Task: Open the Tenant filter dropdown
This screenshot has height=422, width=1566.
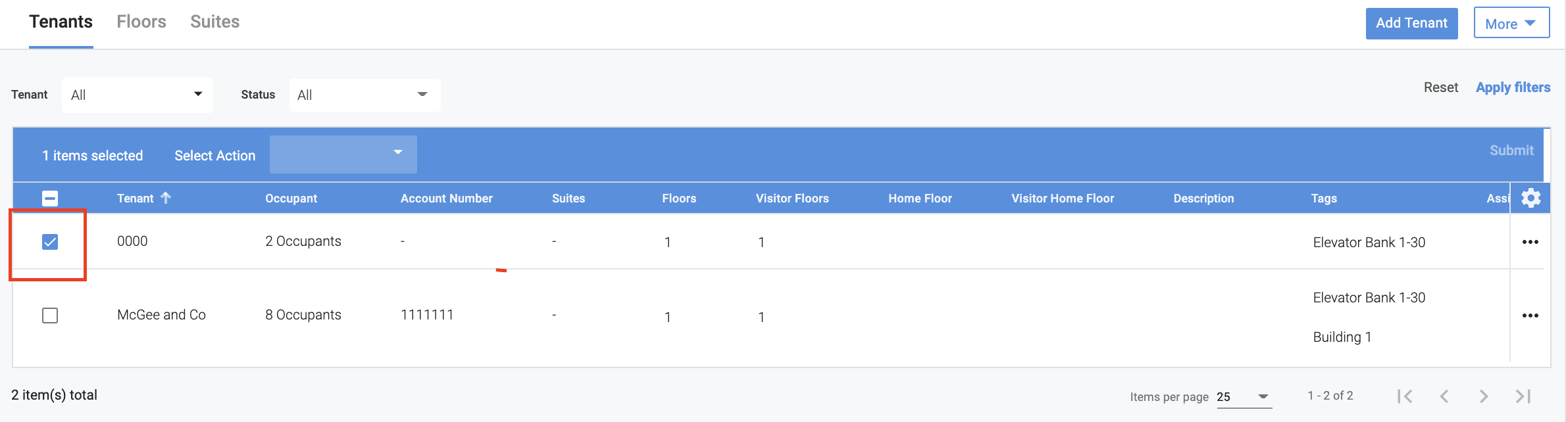Action: click(x=137, y=95)
